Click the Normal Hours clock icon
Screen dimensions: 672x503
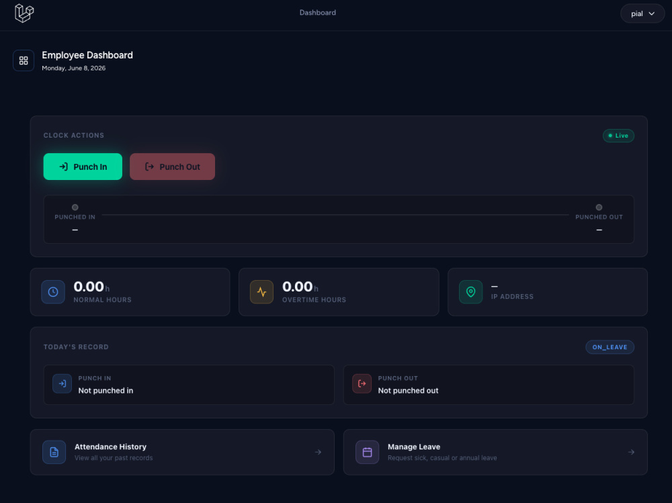click(53, 291)
